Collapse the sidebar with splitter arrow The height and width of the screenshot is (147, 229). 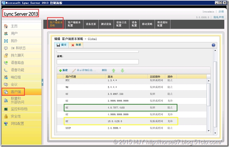(x=42, y=82)
